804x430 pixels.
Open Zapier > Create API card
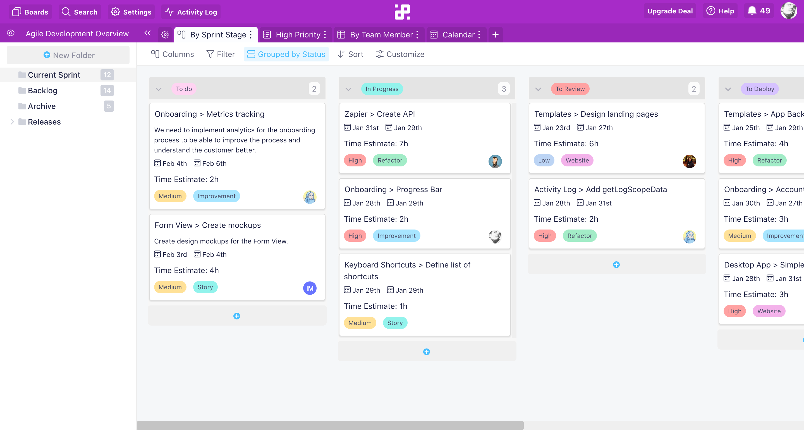(425, 138)
